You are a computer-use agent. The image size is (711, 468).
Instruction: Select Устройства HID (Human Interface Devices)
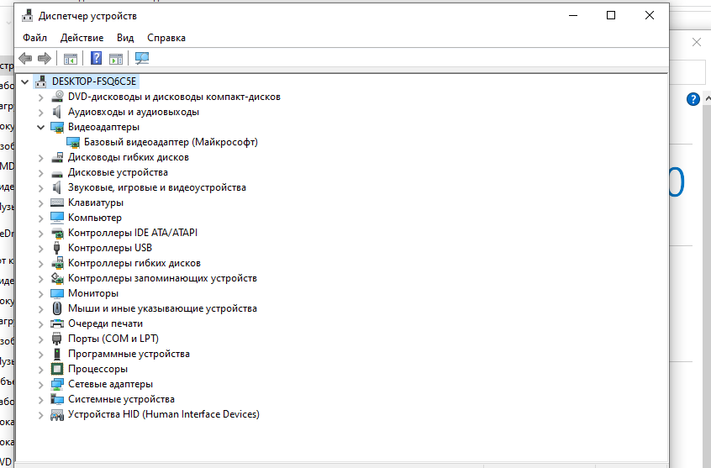(x=164, y=414)
